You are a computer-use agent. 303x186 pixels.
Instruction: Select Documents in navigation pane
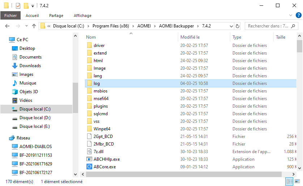[x=30, y=57]
